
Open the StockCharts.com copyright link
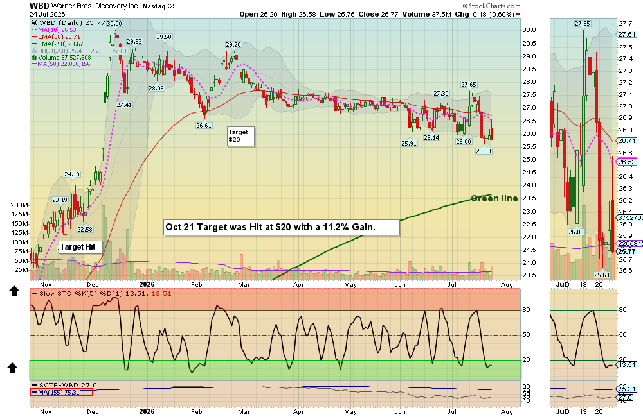(x=491, y=6)
